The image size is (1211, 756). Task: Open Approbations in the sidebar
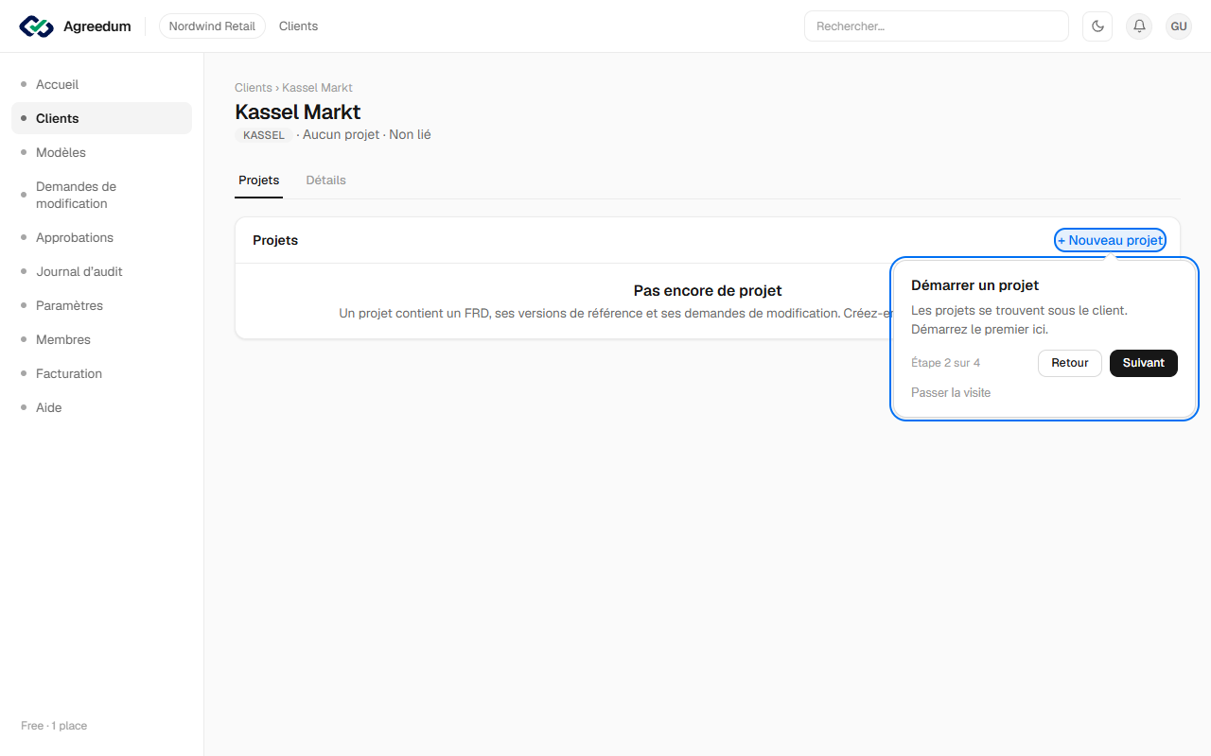(x=101, y=237)
